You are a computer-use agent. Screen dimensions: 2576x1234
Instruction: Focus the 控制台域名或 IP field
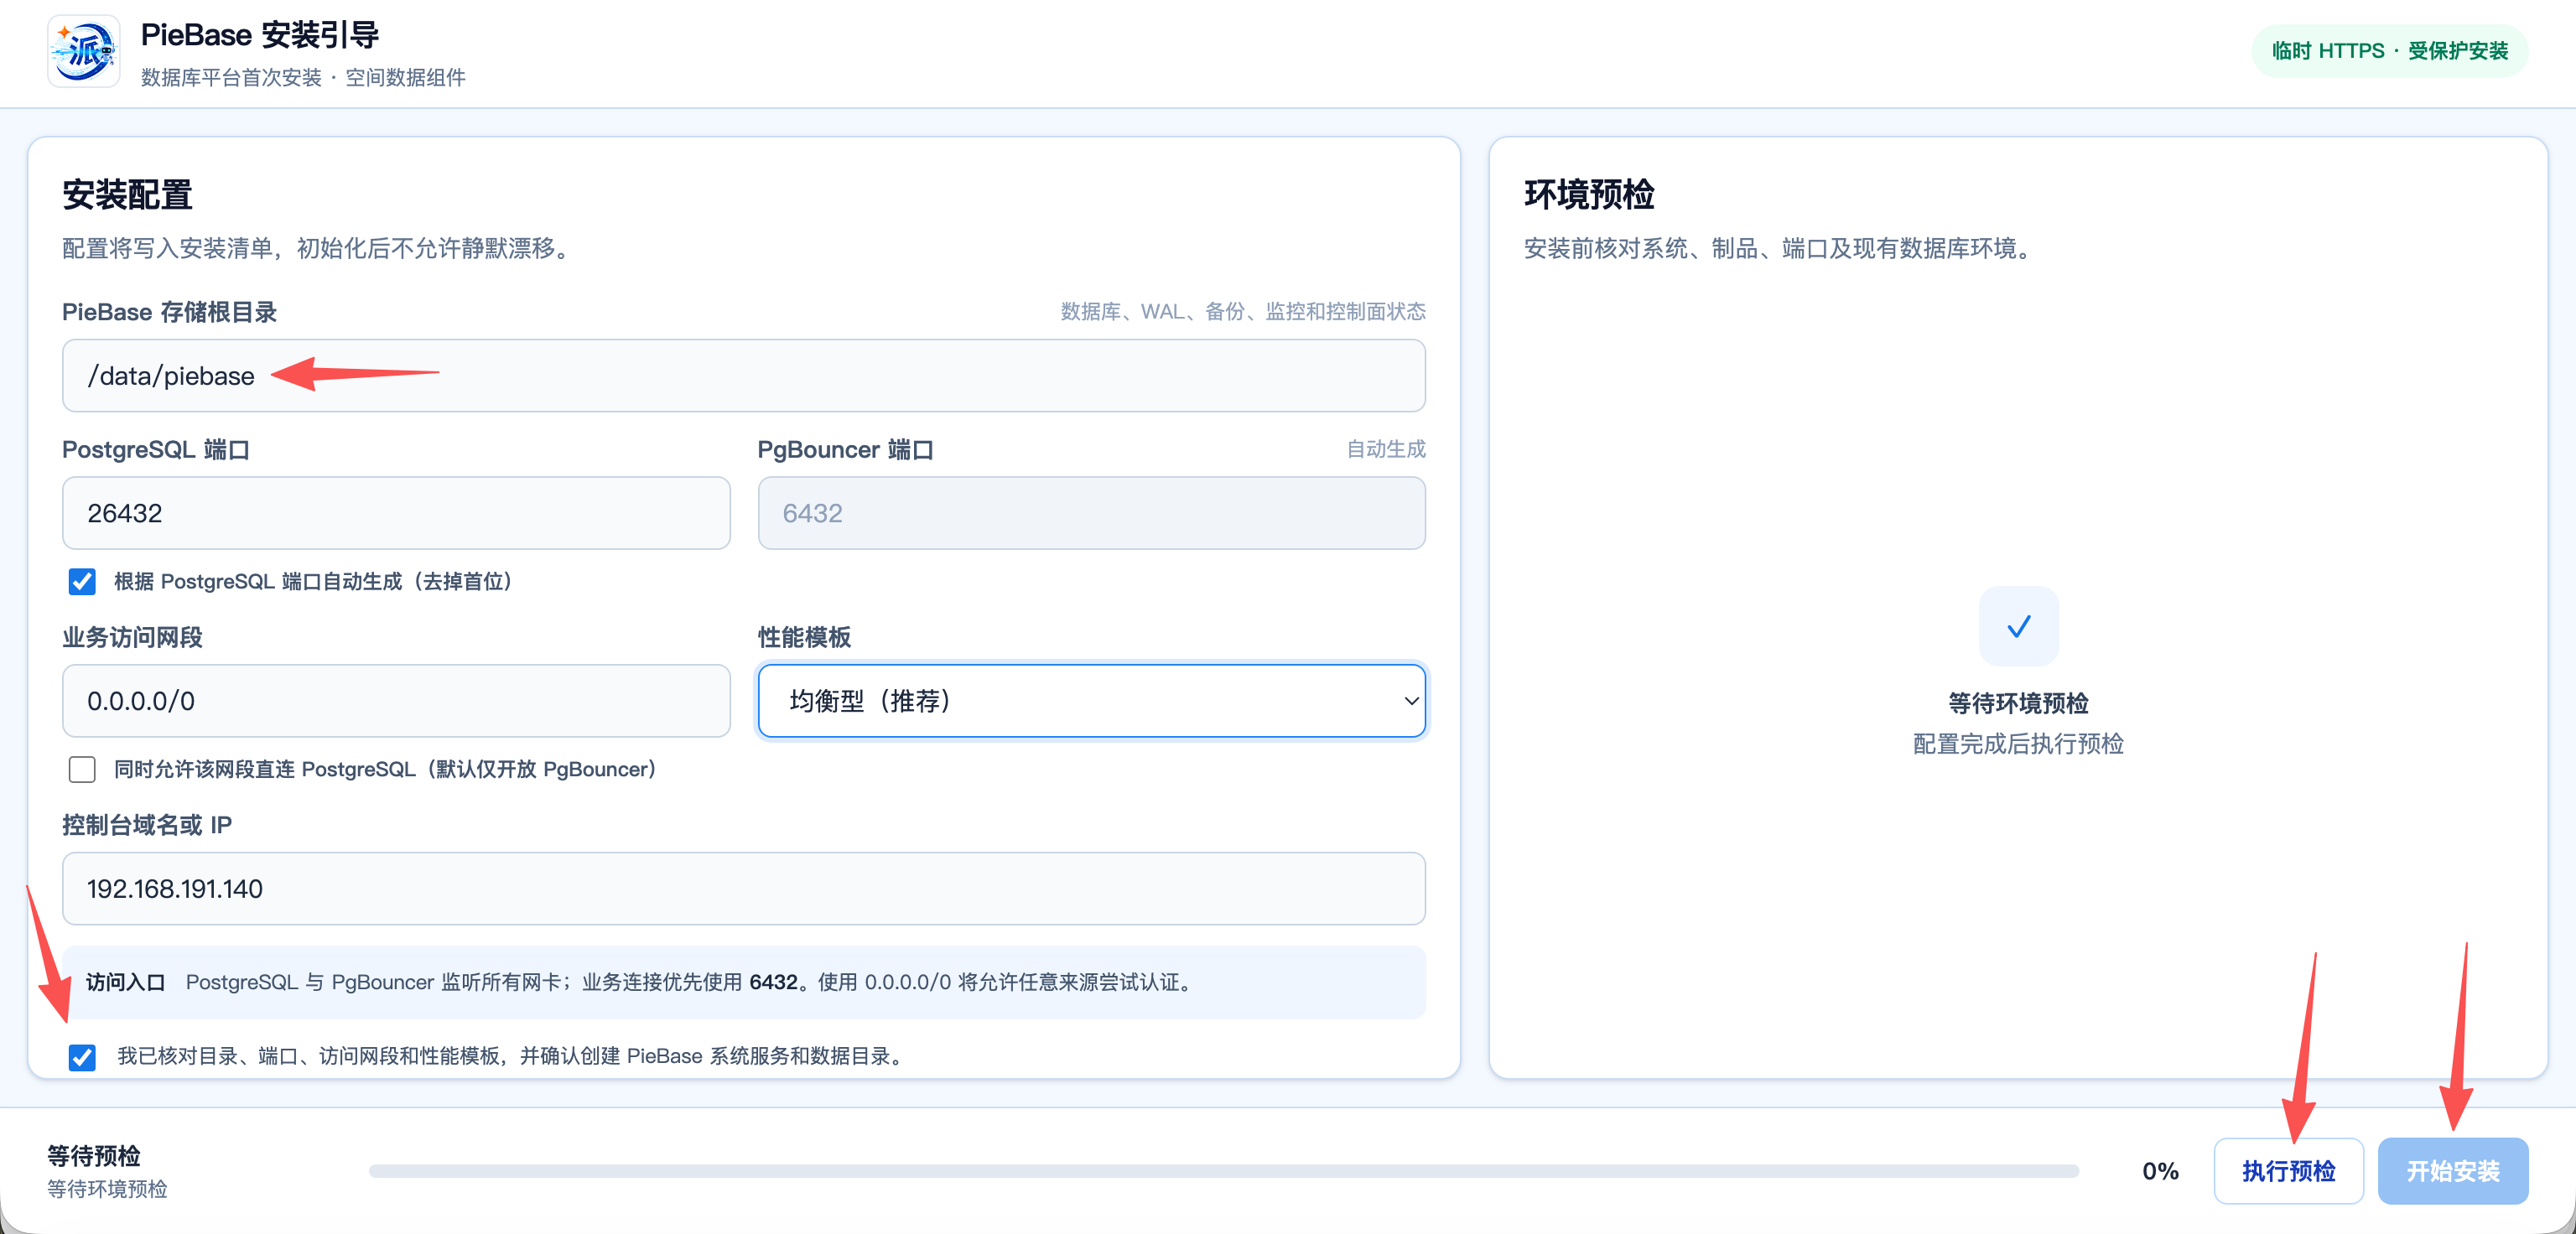743,888
